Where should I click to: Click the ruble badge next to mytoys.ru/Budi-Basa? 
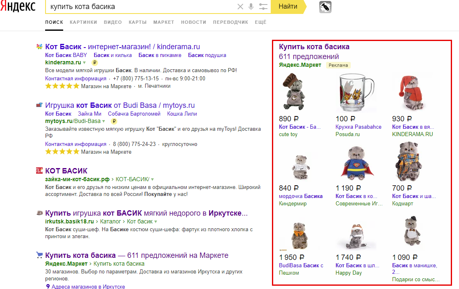pos(114,121)
